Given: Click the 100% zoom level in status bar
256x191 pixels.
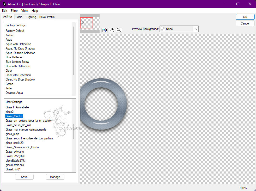Looking at the screenshot, I should [x=243, y=188].
